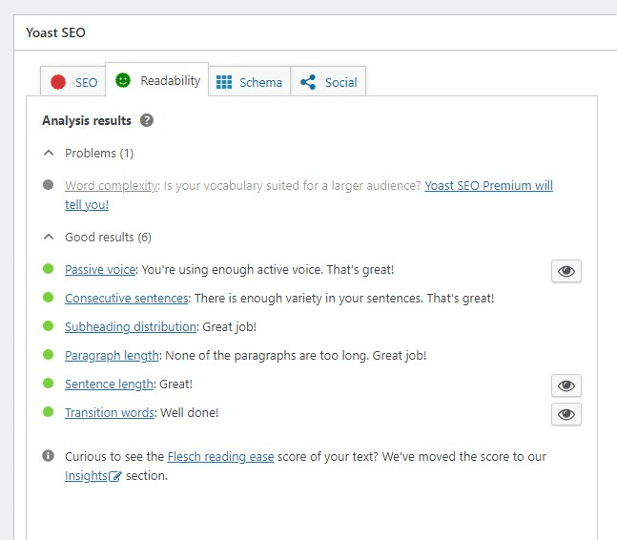Viewport: 617px width, 540px height.
Task: Click the green bullet beside Subheading distribution
Action: [48, 326]
